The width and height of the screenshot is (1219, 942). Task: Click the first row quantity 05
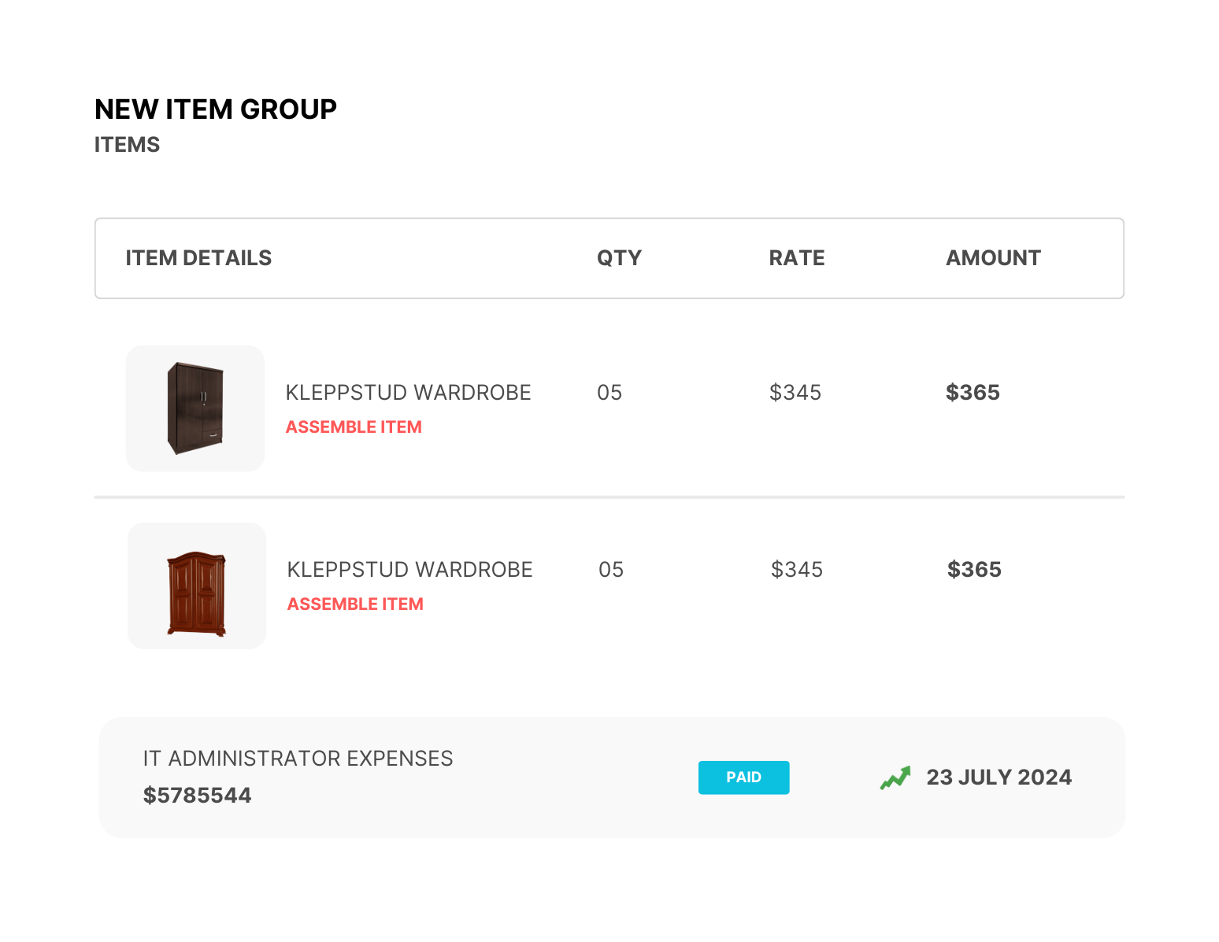pyautogui.click(x=609, y=393)
